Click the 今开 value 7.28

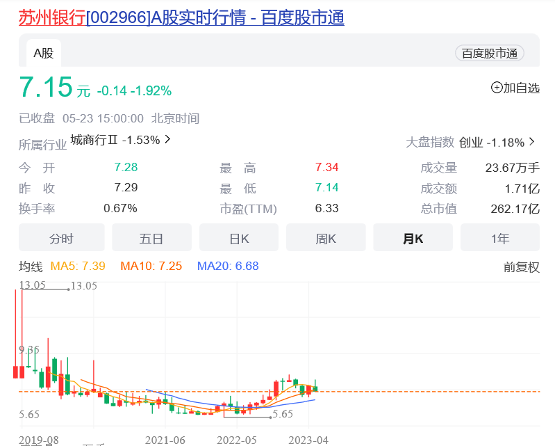tap(126, 167)
